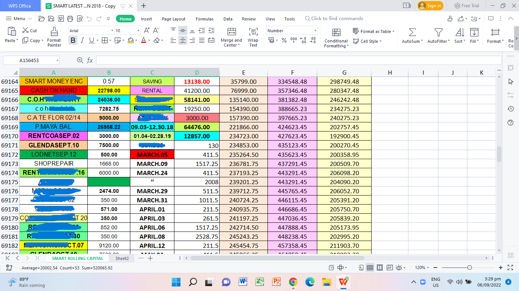The width and height of the screenshot is (519, 291).
Task: Click the Print icon in the quick access bar
Action: pyautogui.click(x=70, y=19)
